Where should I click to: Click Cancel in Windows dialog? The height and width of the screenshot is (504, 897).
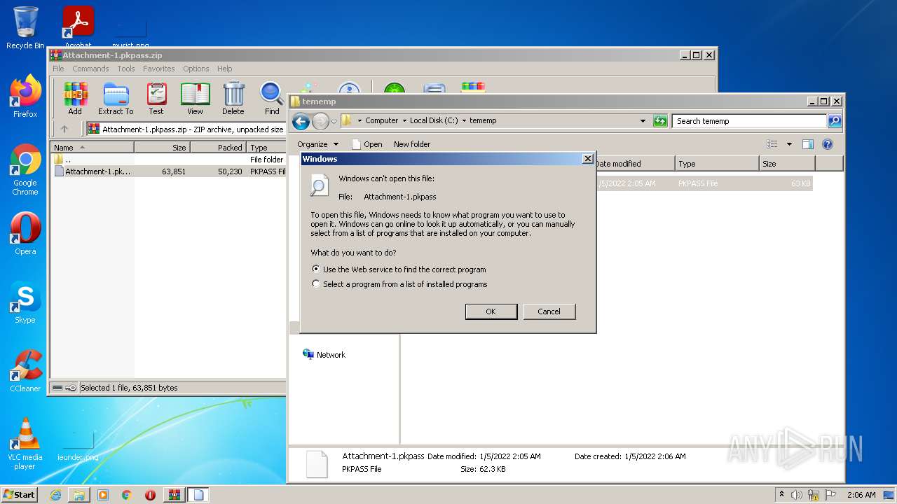coord(549,311)
